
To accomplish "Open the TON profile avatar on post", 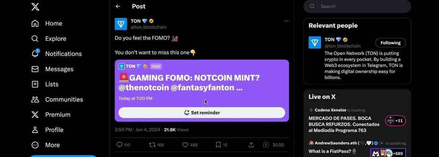I will coord(121,24).
